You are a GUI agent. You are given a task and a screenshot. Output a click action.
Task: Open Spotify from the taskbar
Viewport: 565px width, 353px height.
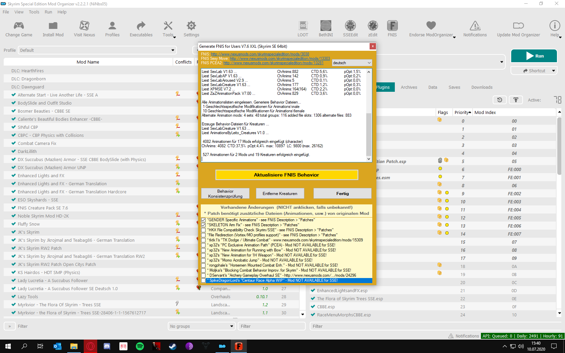(x=140, y=346)
